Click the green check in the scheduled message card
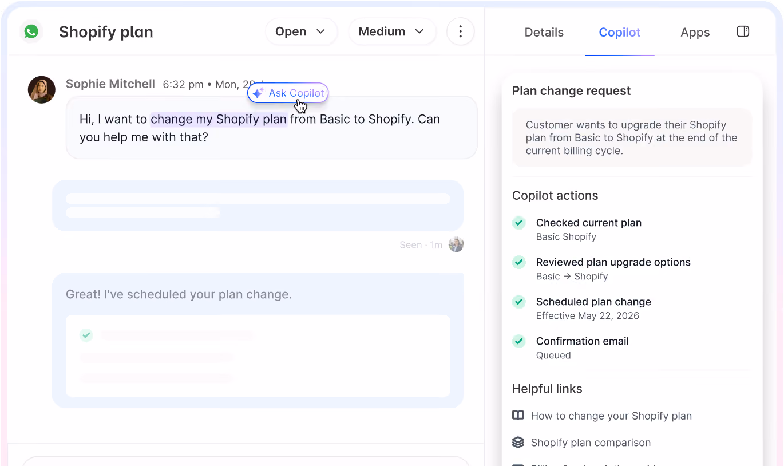784x466 pixels. click(x=86, y=335)
